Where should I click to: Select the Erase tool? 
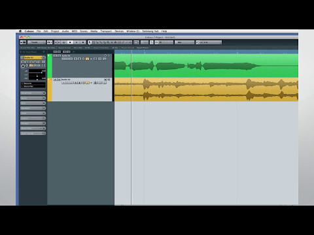pos(105,42)
